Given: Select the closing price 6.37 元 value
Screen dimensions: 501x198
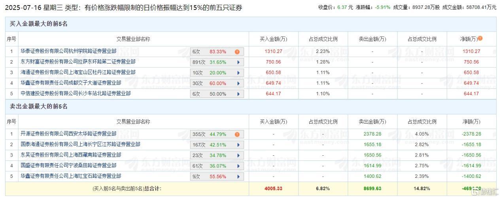Looking at the screenshot, I should pos(345,7).
